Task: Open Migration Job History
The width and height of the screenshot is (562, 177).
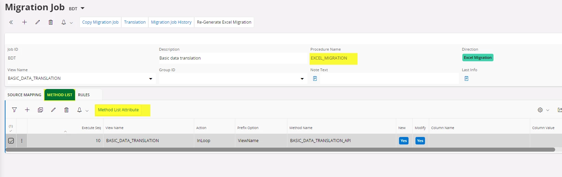Action: point(171,22)
